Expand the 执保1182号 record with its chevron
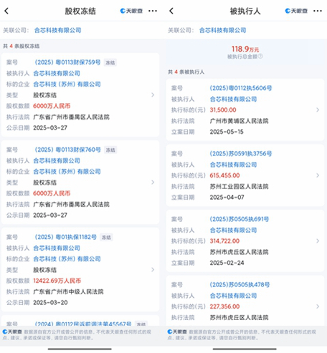This screenshot has height=353, width=327. [153, 269]
